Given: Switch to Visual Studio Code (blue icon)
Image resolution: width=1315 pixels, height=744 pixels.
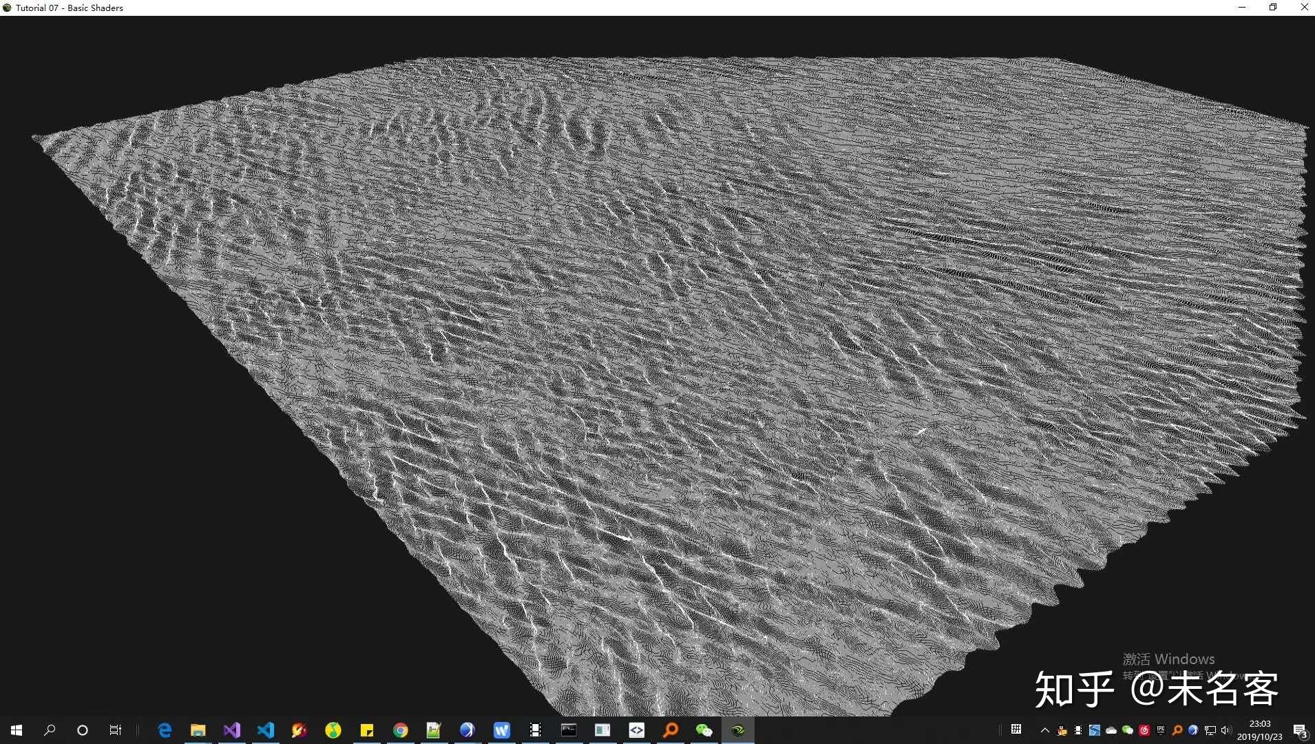Looking at the screenshot, I should pos(266,730).
